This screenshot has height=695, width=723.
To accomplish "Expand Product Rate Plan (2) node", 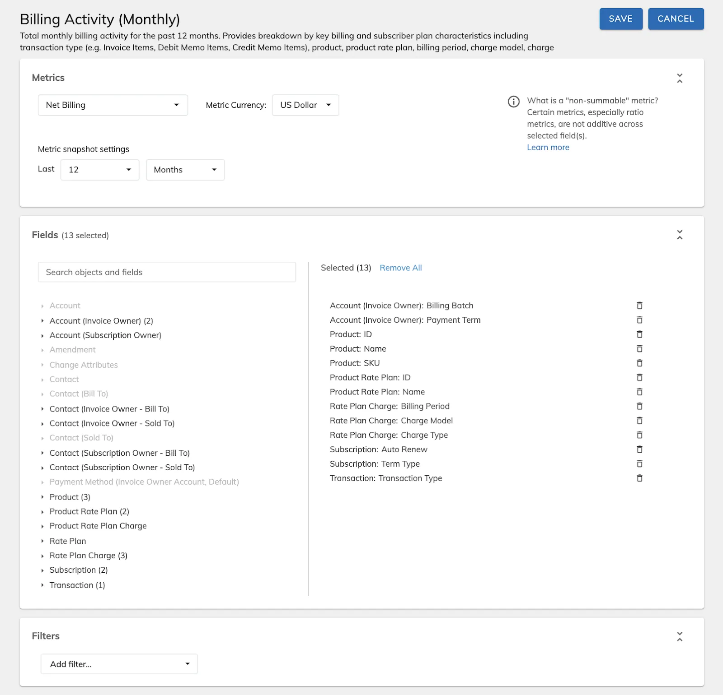I will [42, 512].
